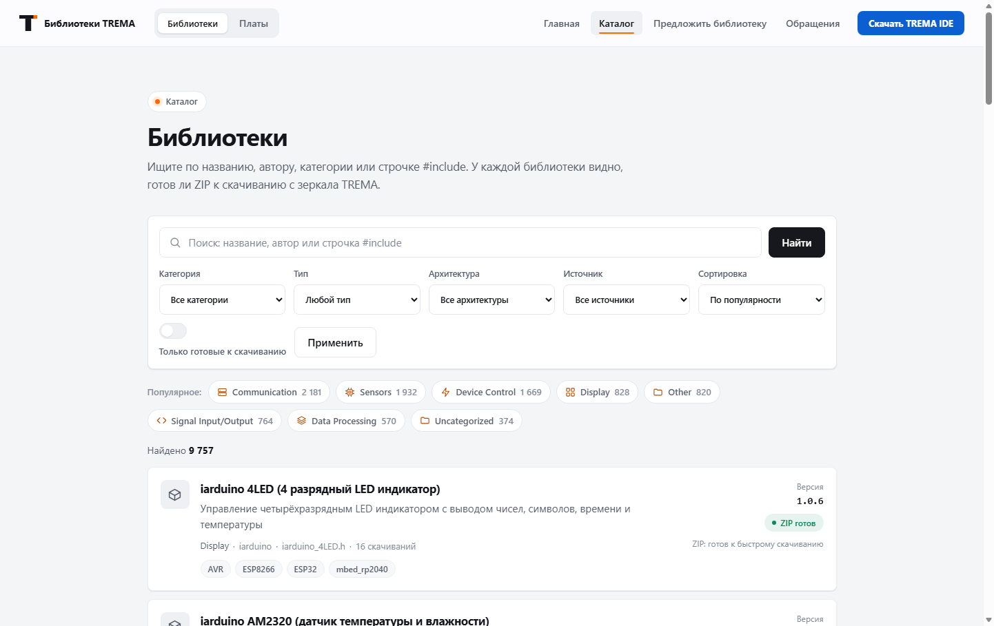Select Каталог in top navigation
The width and height of the screenshot is (994, 626).
(x=616, y=23)
